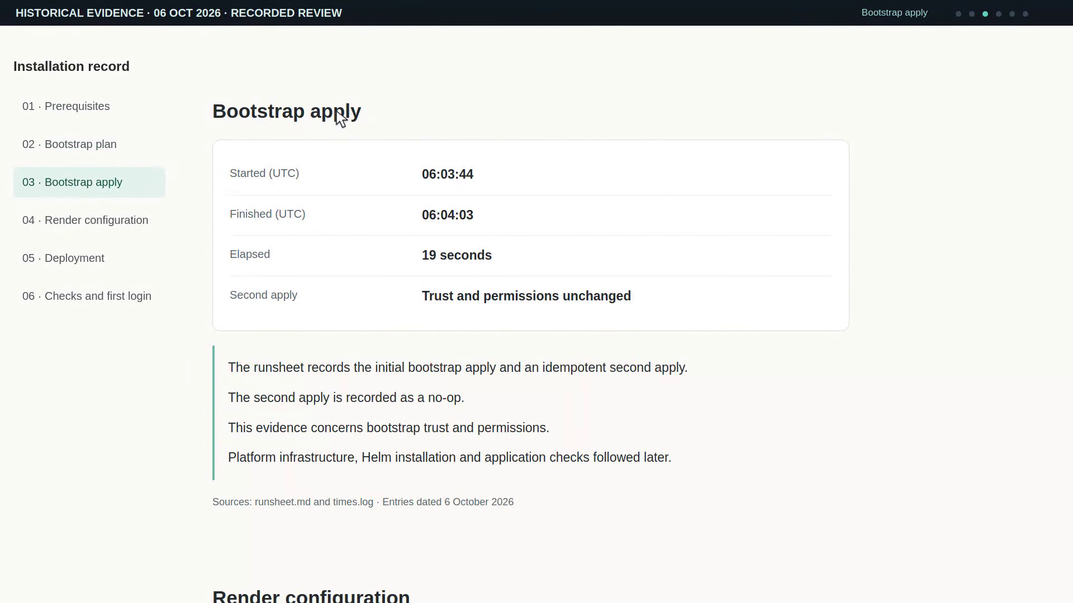This screenshot has height=603, width=1073.
Task: Click the 'Bootstrap apply' main heading
Action: point(287,111)
